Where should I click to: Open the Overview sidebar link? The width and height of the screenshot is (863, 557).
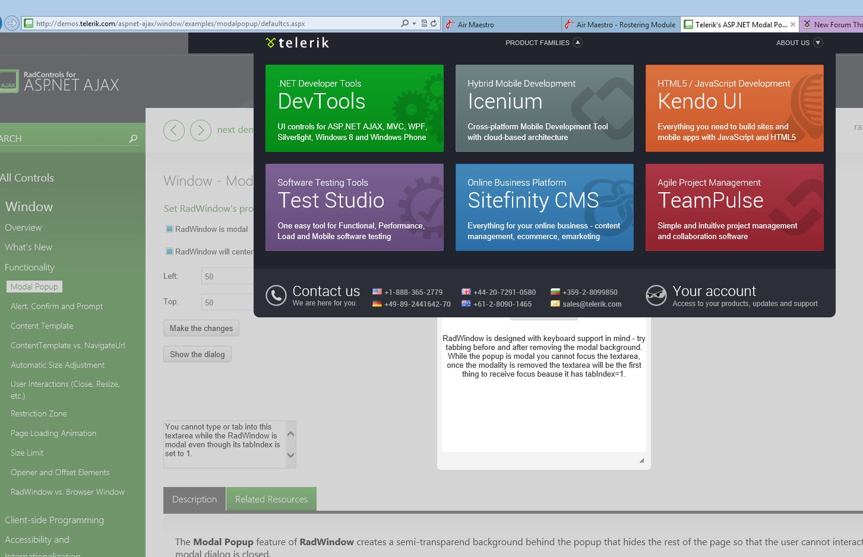click(x=23, y=228)
